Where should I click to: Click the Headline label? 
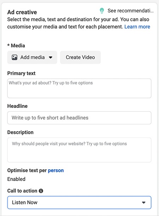pyautogui.click(x=17, y=106)
